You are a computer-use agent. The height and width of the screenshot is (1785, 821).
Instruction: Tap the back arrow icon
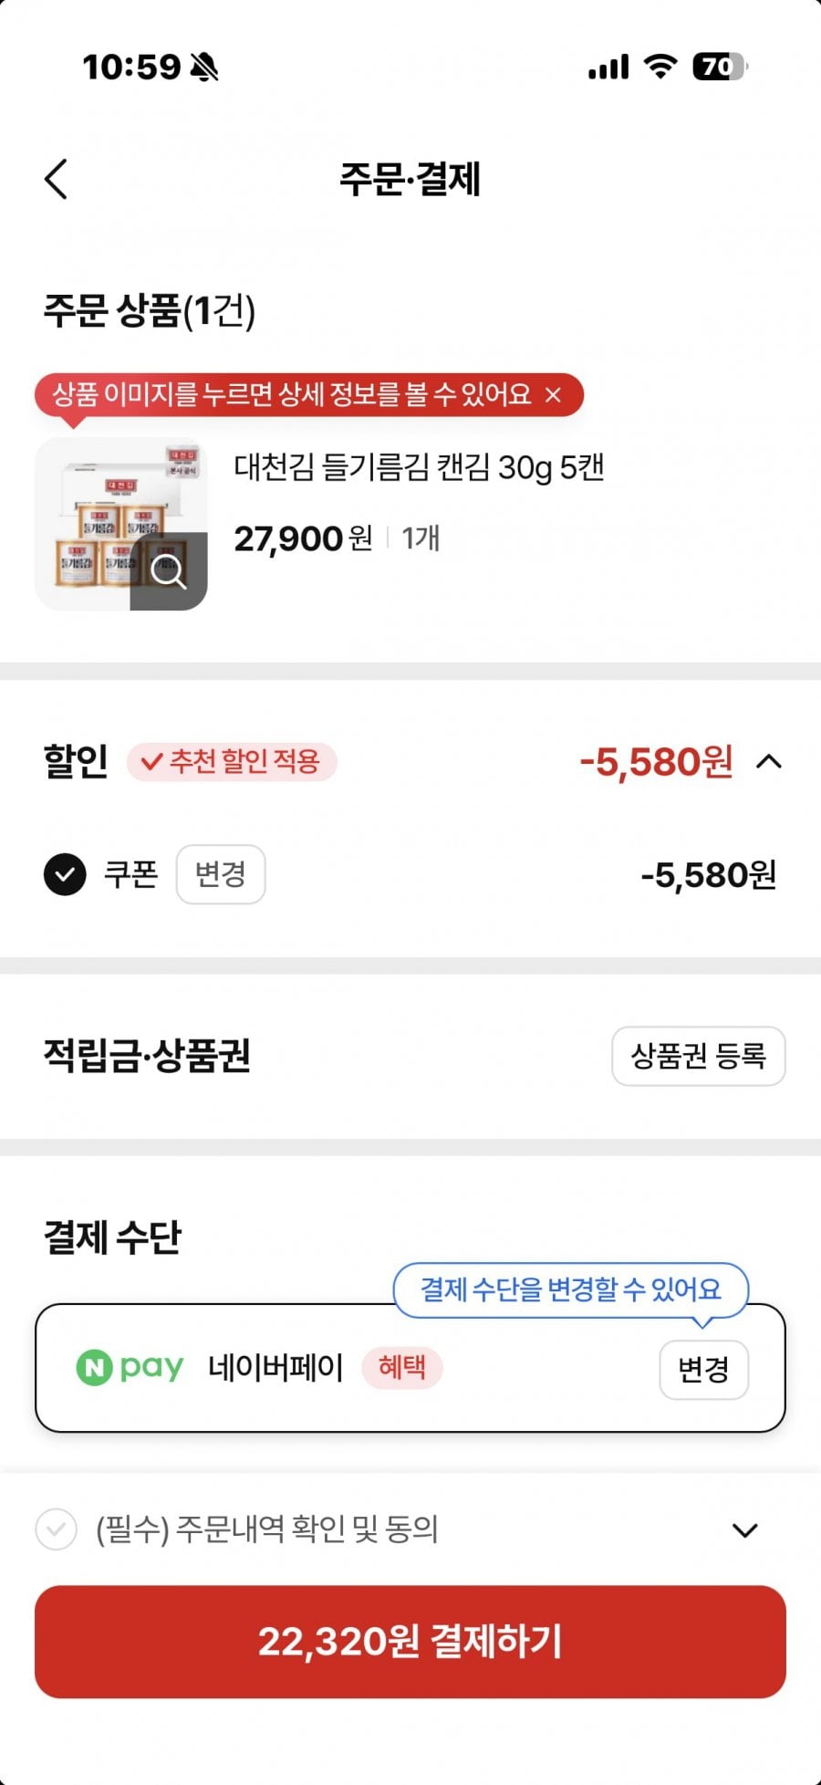(x=57, y=179)
